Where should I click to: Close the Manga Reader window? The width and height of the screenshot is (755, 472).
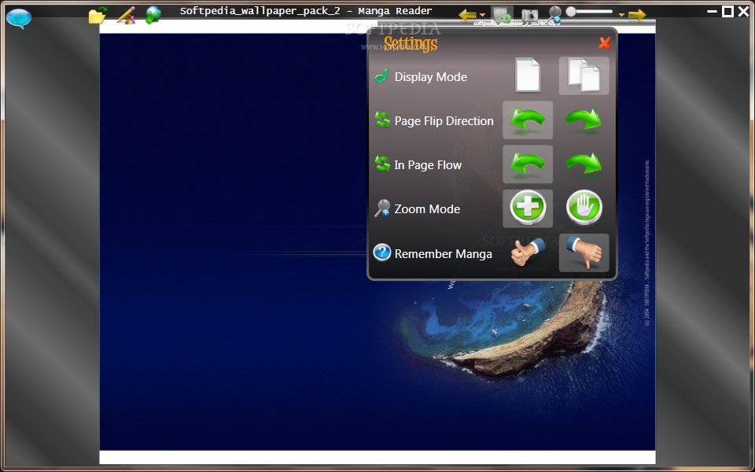[x=743, y=12]
